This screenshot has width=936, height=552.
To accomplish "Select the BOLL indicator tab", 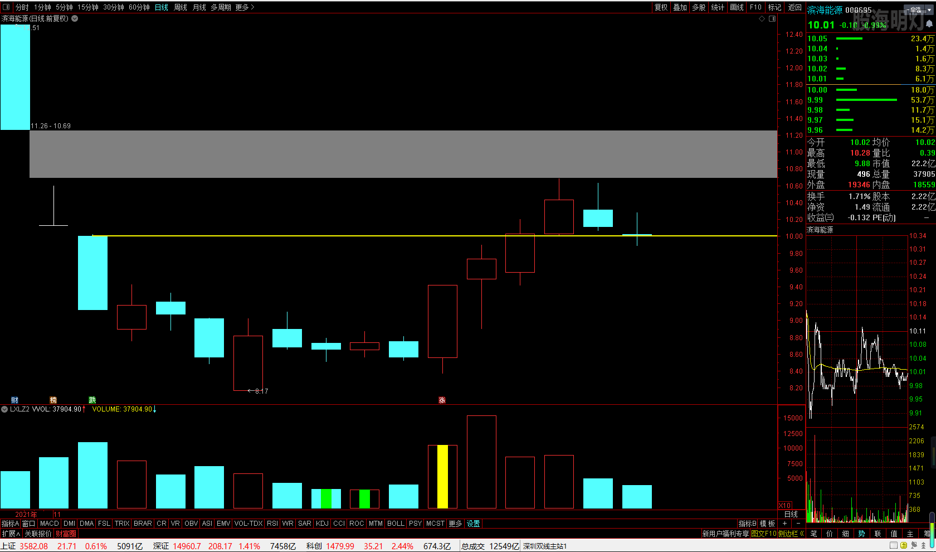I will pos(396,524).
